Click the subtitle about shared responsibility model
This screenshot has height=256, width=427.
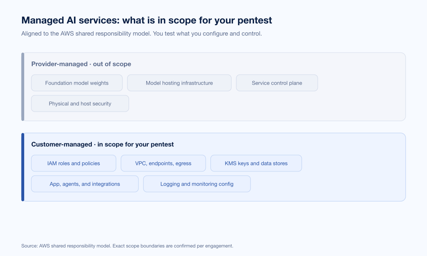[142, 34]
